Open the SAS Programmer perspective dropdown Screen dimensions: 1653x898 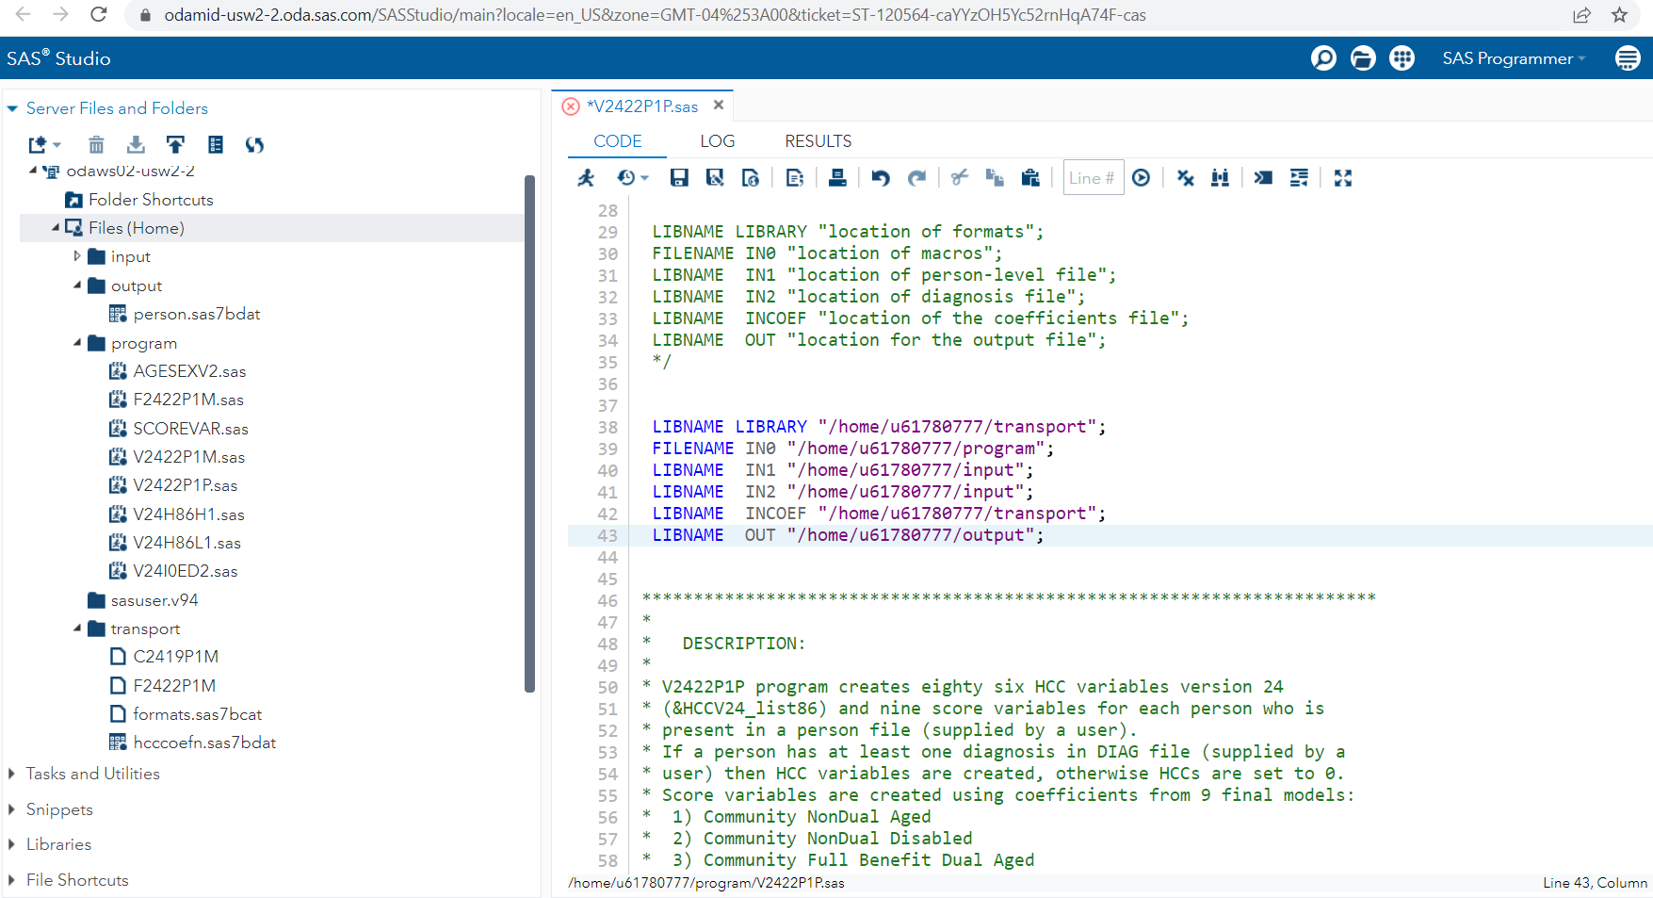(x=1514, y=58)
